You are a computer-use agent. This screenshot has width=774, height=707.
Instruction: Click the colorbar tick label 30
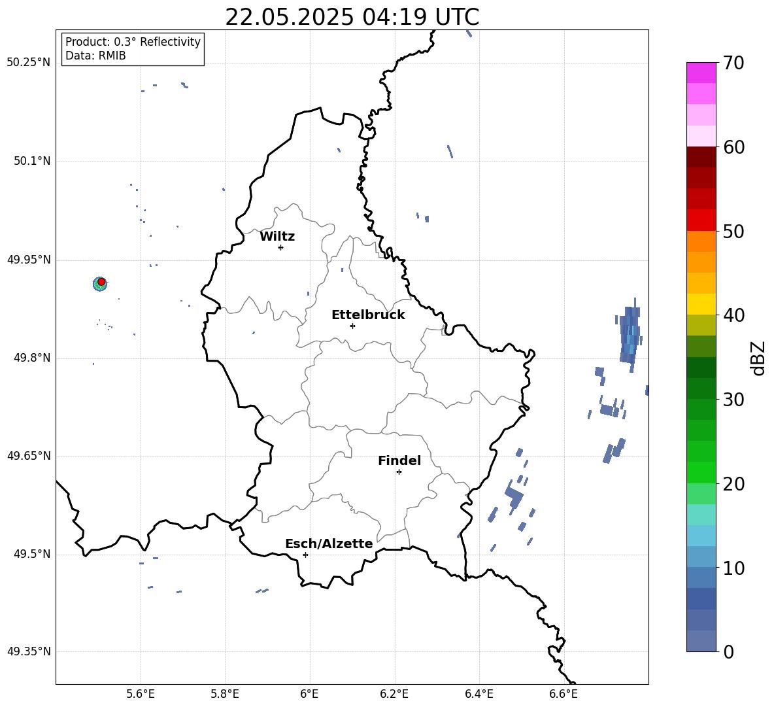[x=733, y=400]
